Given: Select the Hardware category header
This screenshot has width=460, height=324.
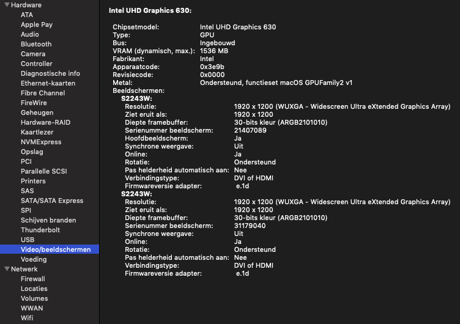Looking at the screenshot, I should point(26,5).
